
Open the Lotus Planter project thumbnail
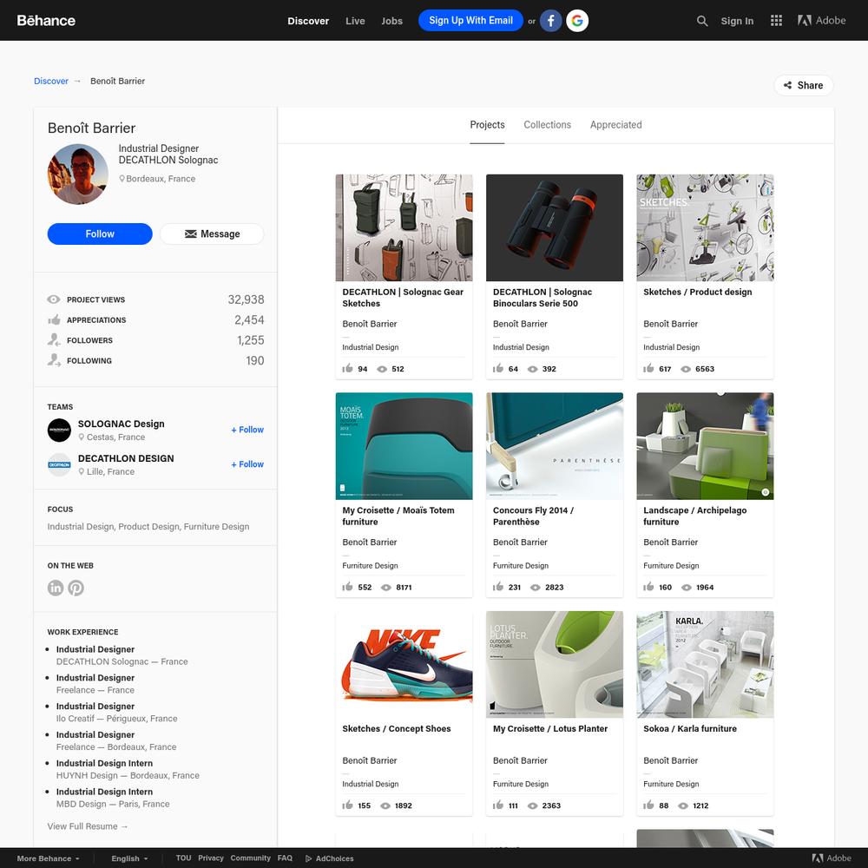pyautogui.click(x=554, y=664)
